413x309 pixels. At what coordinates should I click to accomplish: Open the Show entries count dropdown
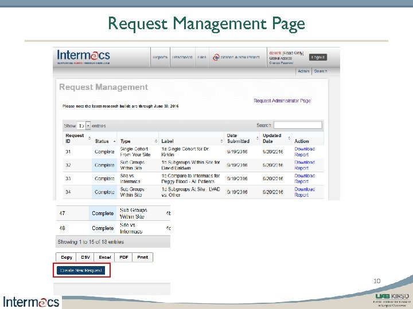(x=84, y=125)
